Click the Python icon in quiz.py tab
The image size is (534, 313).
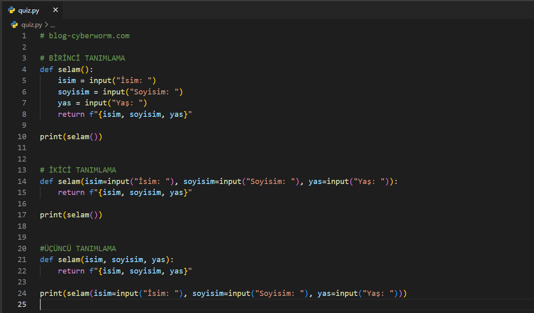point(11,10)
